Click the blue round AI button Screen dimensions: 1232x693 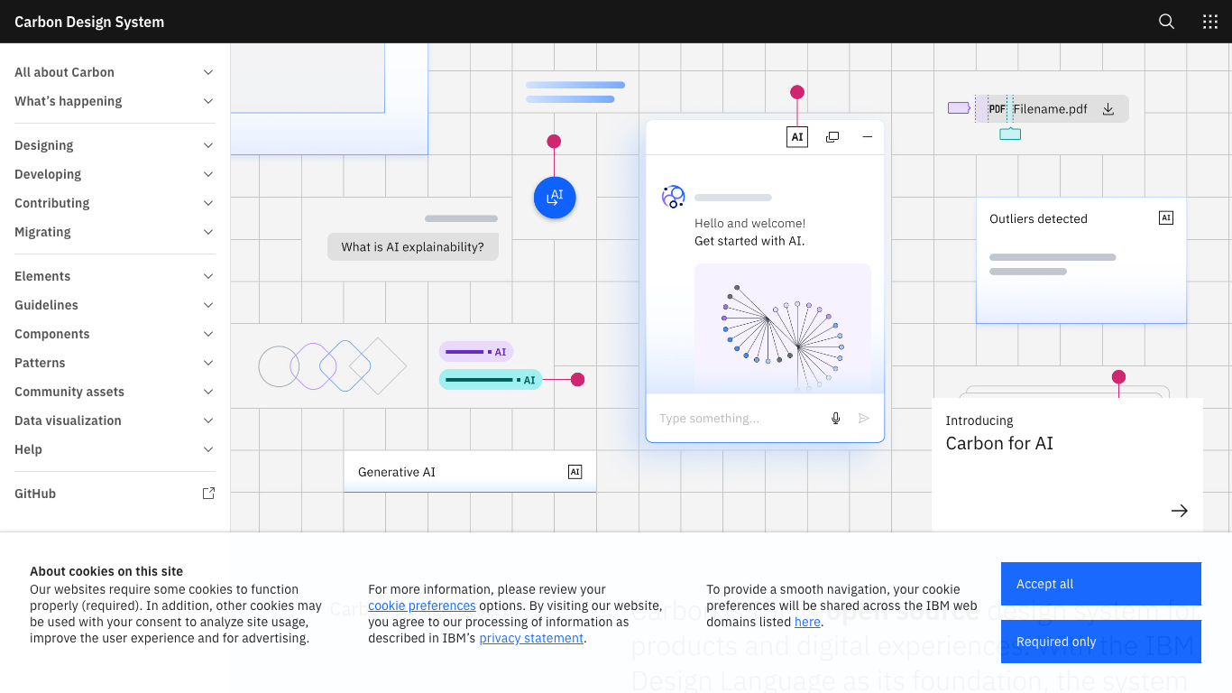555,198
